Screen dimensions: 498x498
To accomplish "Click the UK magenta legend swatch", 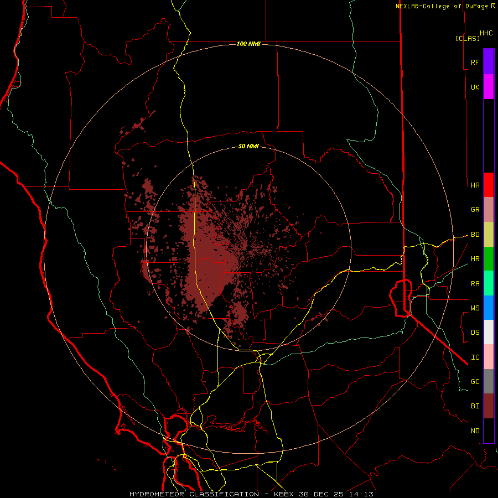I will (x=489, y=87).
